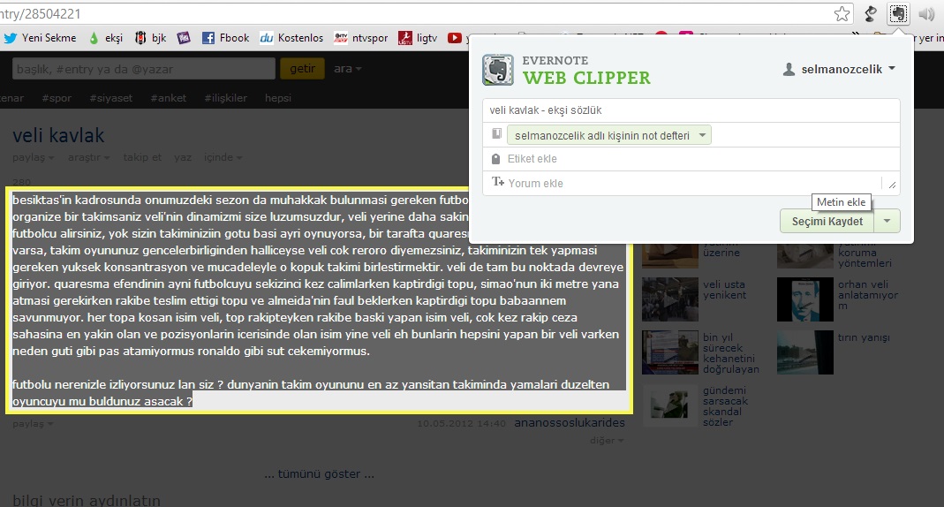Open the purple icon bookmark after bjk

click(x=184, y=38)
